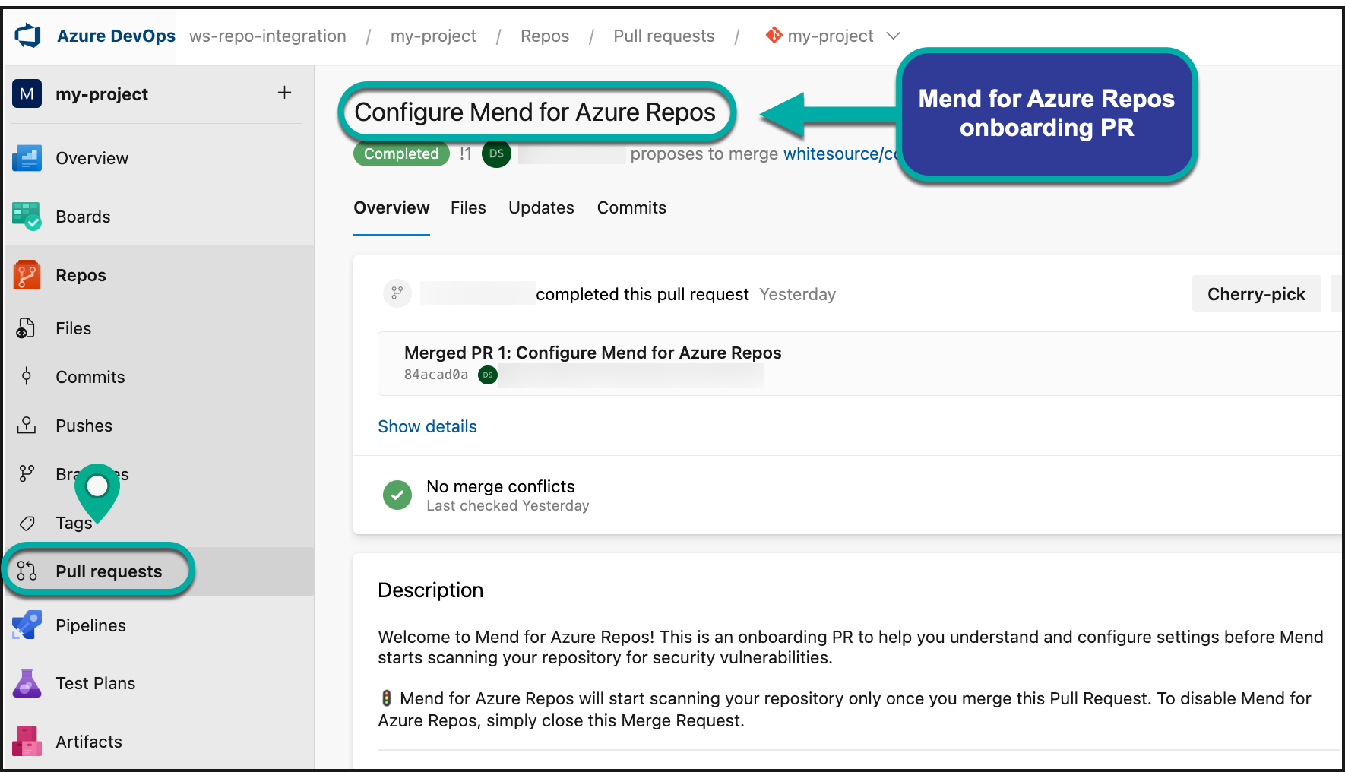Select the Pull requests icon
The height and width of the screenshot is (772, 1345).
tap(27, 571)
